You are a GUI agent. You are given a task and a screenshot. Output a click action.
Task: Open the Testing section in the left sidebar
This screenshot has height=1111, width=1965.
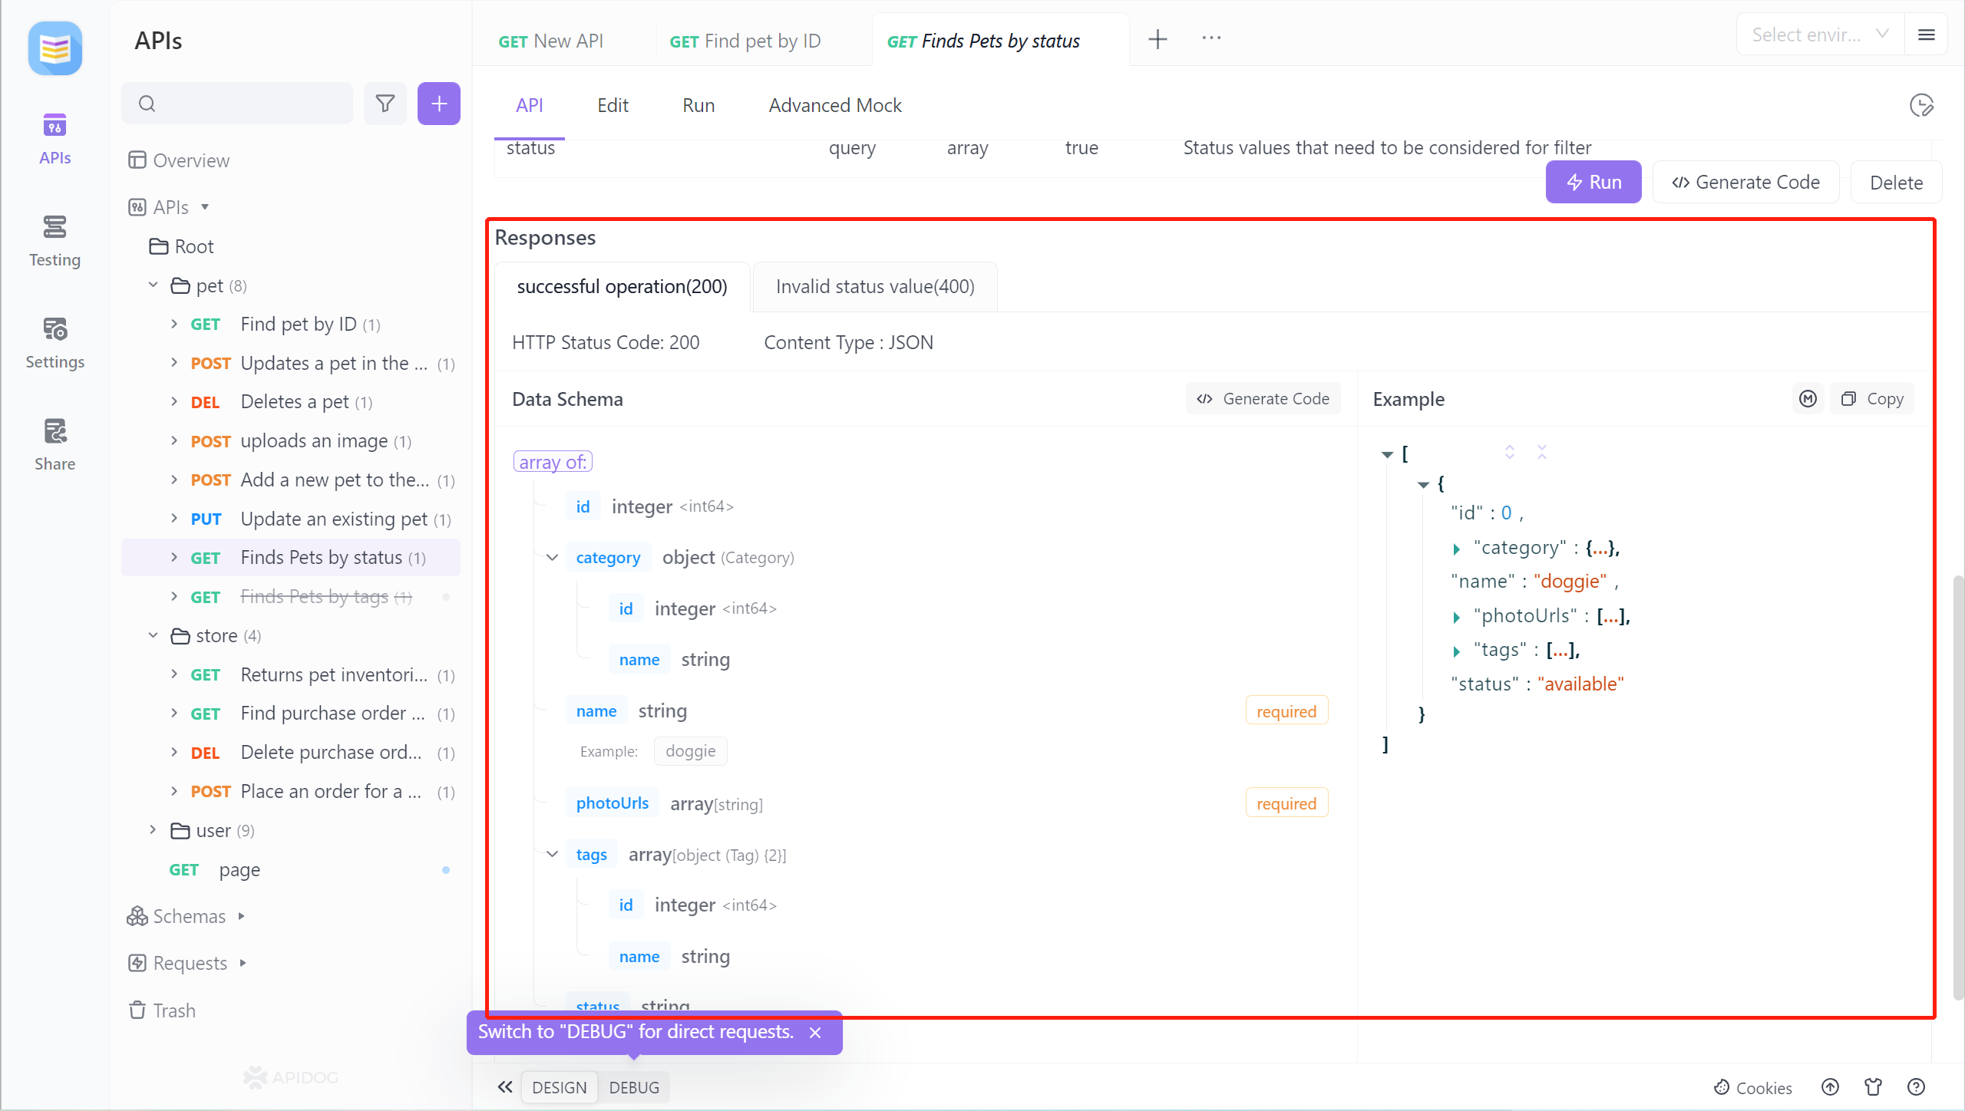[54, 239]
